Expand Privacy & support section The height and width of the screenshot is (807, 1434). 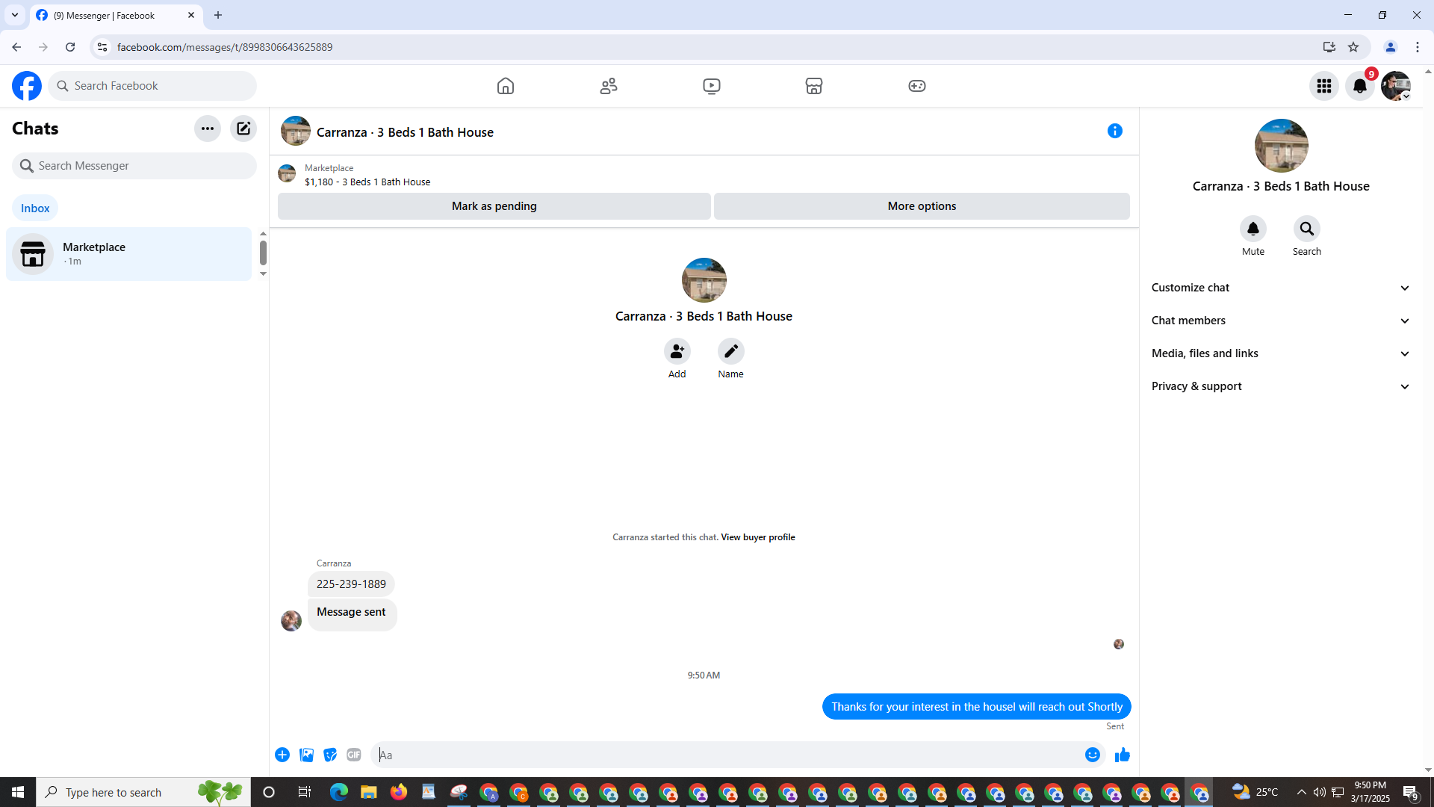[1281, 386]
